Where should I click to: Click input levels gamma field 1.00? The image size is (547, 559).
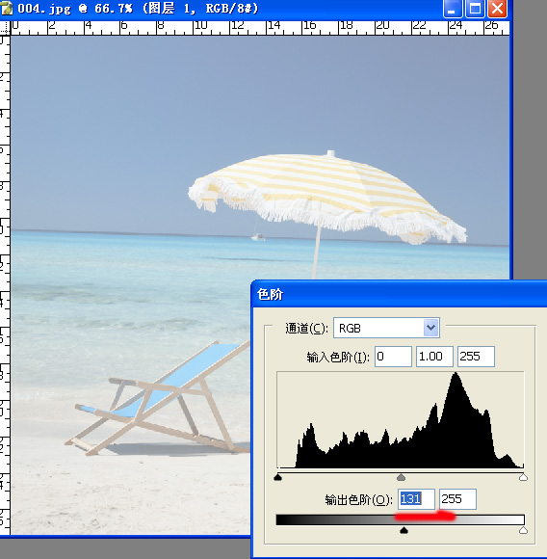434,357
